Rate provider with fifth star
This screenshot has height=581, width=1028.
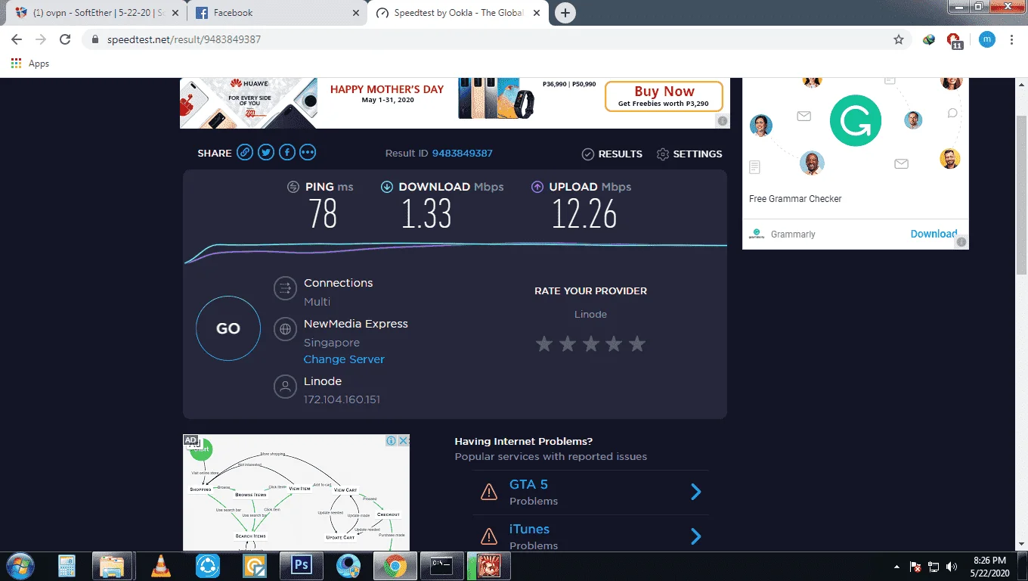(637, 344)
